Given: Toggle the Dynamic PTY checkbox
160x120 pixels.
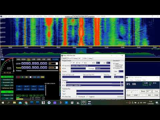Looking at the screenshot, I should click(114, 68).
